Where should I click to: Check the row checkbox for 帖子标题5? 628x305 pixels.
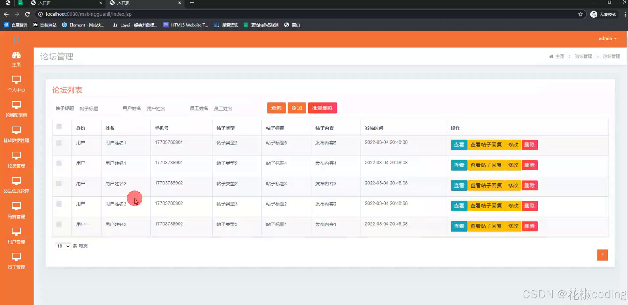(59, 143)
